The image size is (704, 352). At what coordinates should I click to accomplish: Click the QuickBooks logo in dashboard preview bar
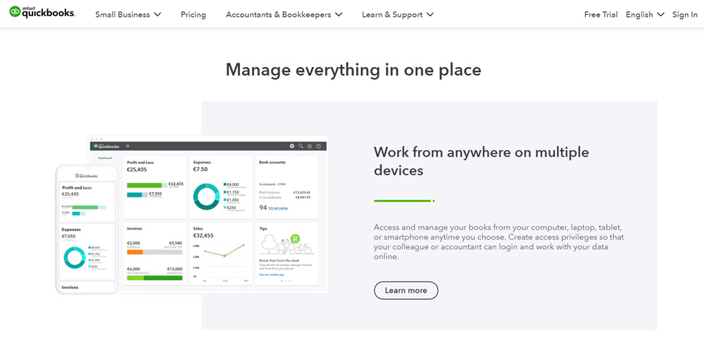pyautogui.click(x=105, y=146)
